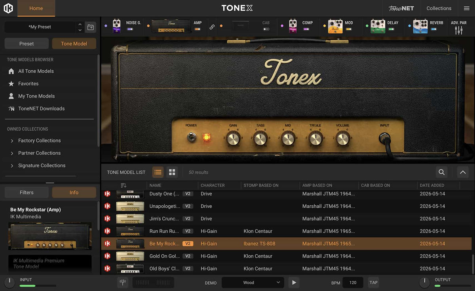
Task: Click the ToneNET Downloads icon
Action: click(11, 109)
